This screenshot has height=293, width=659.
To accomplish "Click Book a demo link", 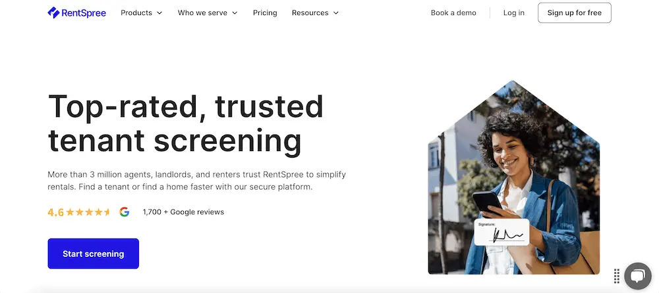I will click(453, 12).
